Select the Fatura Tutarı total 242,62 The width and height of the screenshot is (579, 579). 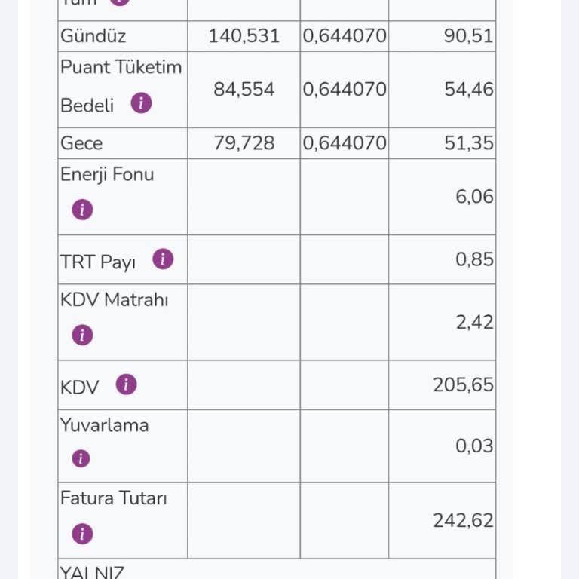click(x=463, y=521)
